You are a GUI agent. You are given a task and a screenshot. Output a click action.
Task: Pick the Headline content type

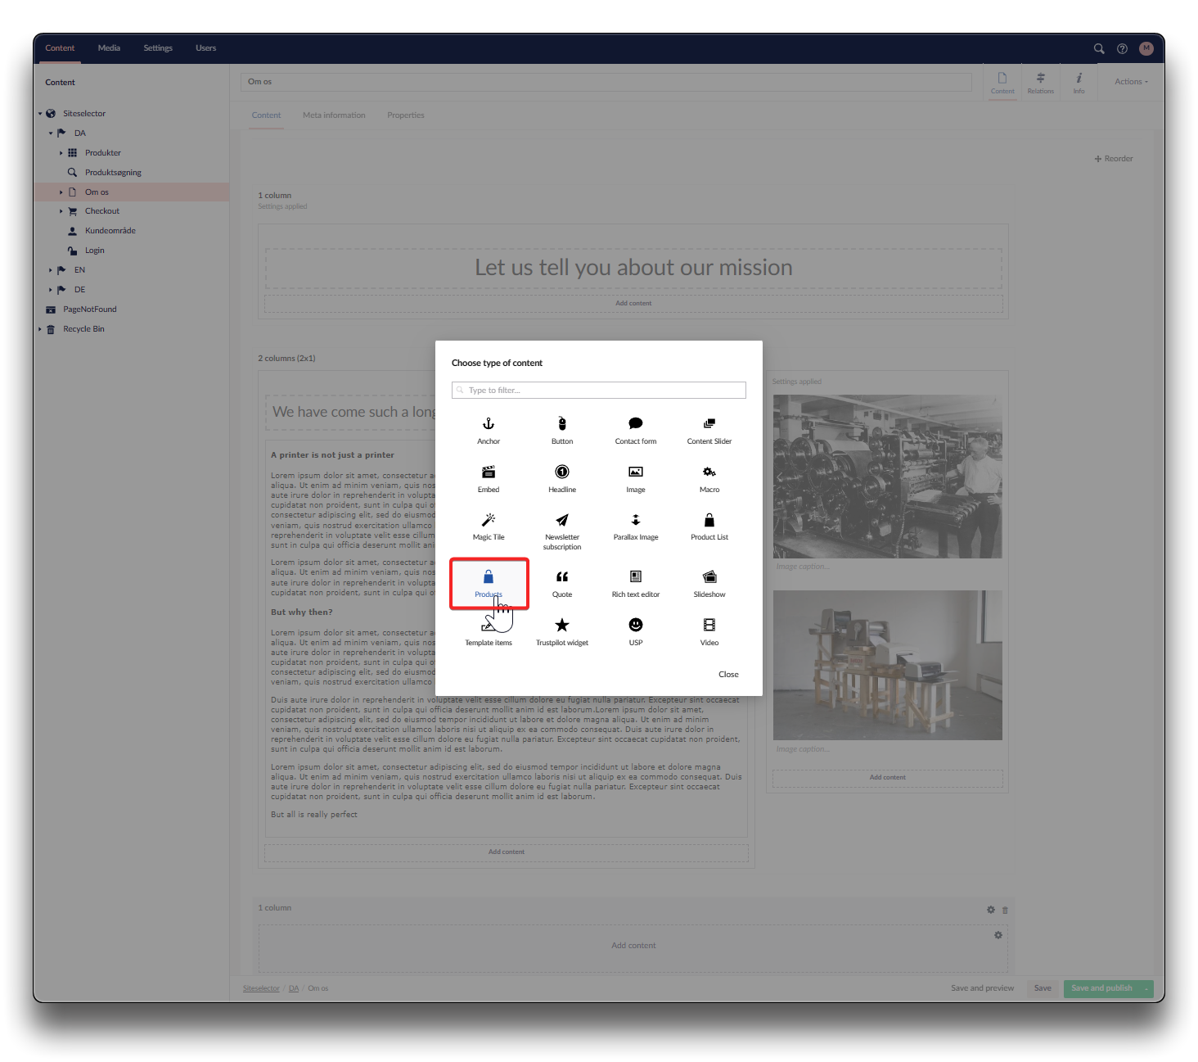[x=562, y=479]
